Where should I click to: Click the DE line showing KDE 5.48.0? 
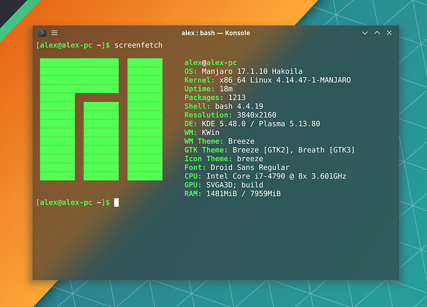click(252, 124)
